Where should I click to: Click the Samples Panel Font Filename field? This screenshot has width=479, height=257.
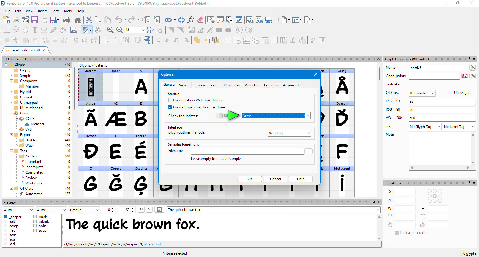coord(247,151)
